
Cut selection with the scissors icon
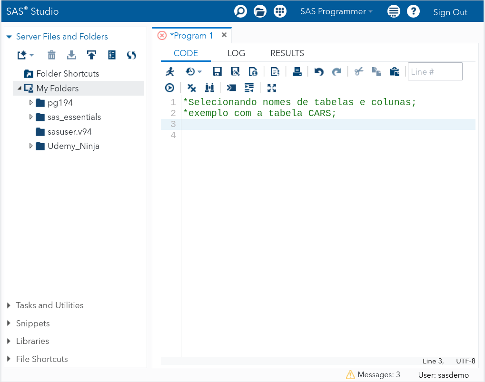point(359,72)
